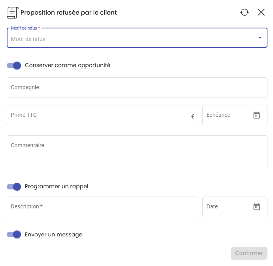Click the Programmer un rappel label text
The image size is (273, 266).
pos(56,187)
